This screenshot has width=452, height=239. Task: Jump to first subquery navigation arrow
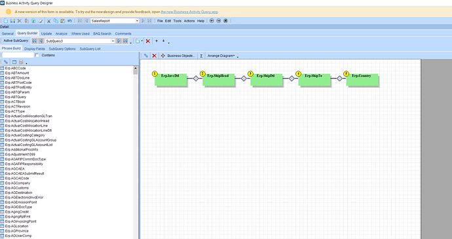(x=35, y=41)
